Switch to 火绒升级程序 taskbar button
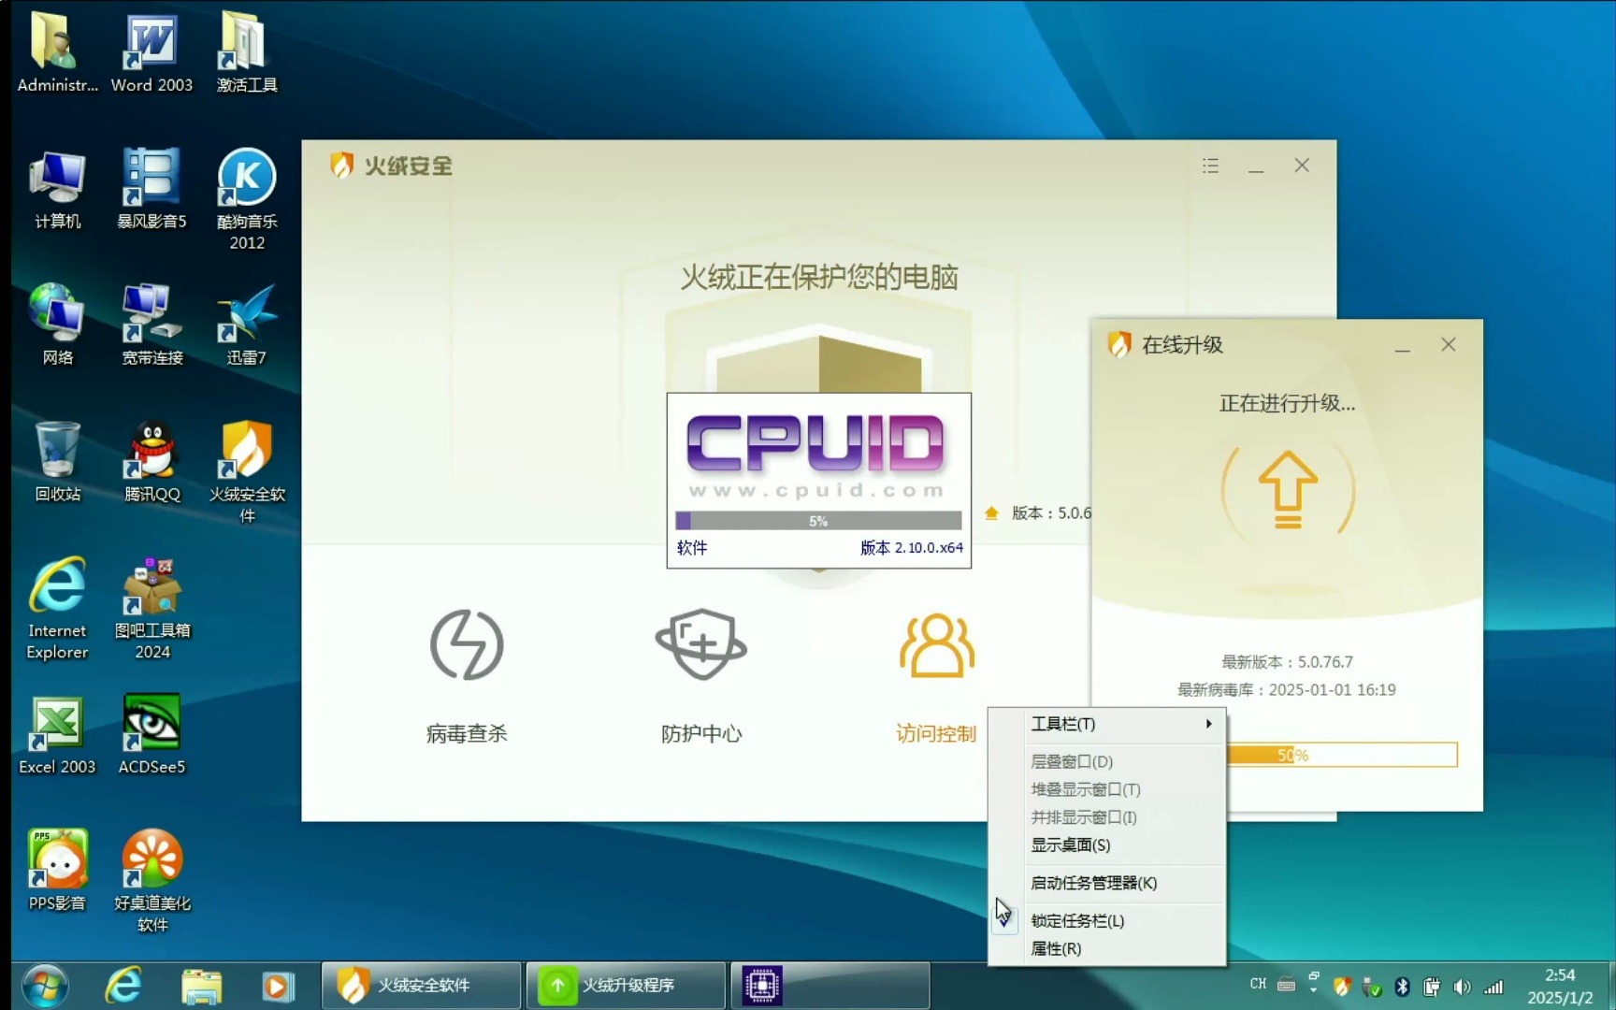The image size is (1616, 1010). [626, 986]
